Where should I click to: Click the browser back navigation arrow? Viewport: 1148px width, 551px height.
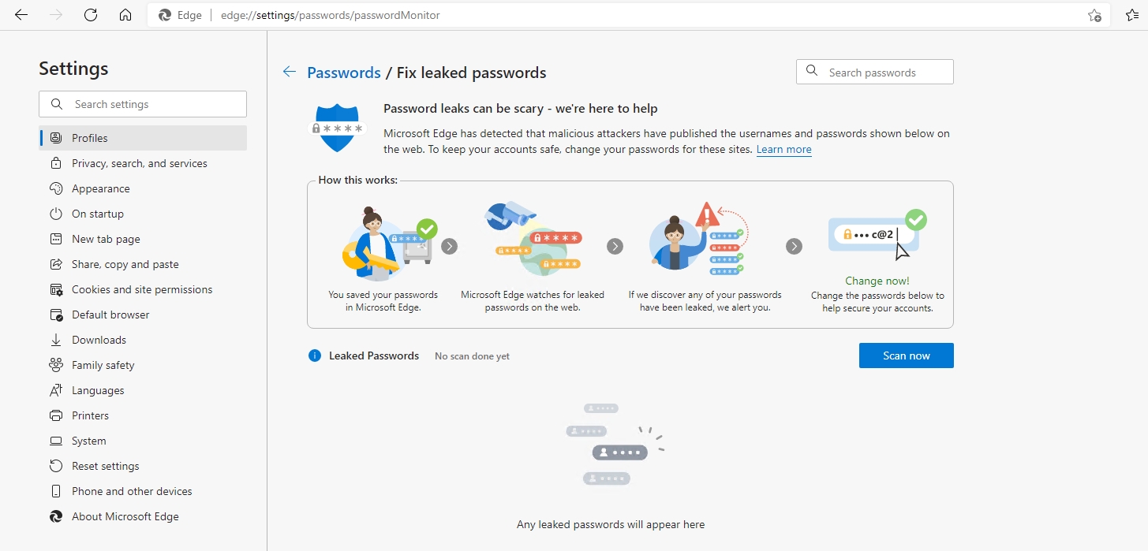click(x=21, y=14)
